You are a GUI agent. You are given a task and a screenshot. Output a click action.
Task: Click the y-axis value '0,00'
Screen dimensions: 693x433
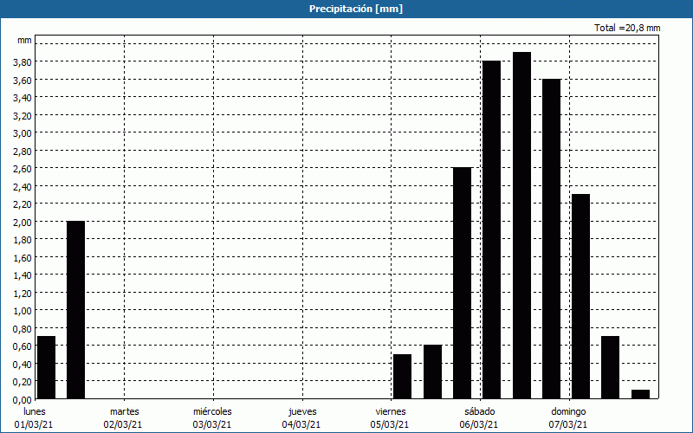pos(23,400)
